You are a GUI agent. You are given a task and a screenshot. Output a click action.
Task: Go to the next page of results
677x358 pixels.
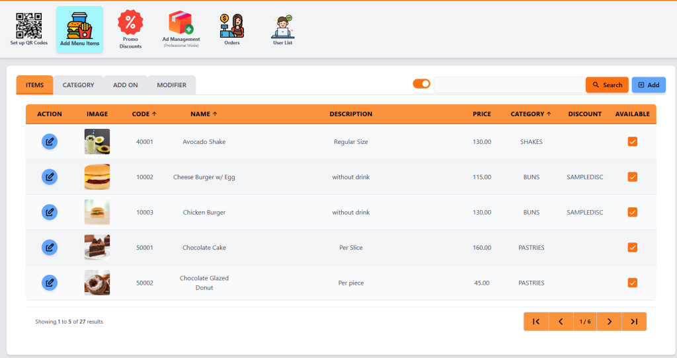point(610,322)
